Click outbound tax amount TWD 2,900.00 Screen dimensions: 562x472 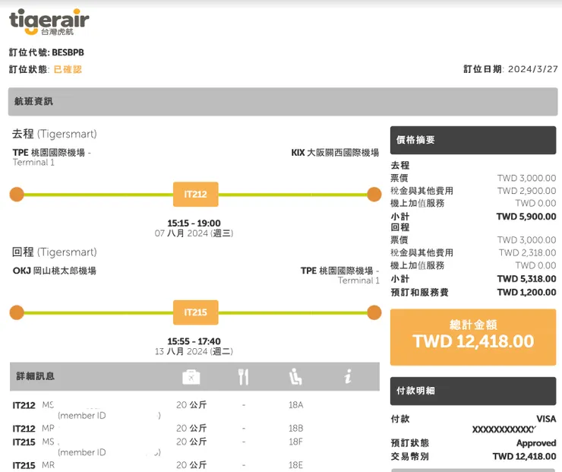click(x=526, y=191)
